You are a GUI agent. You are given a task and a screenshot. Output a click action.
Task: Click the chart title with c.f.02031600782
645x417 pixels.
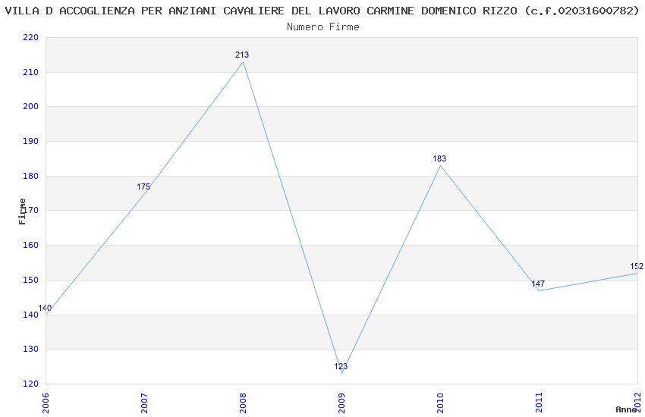[322, 11]
